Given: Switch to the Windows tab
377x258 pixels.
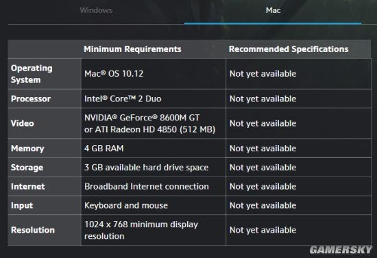Looking at the screenshot, I should tap(96, 10).
